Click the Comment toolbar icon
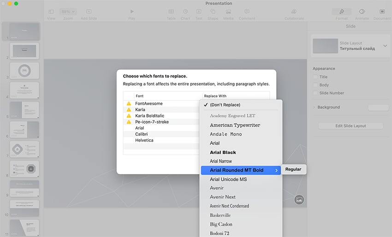 click(247, 12)
